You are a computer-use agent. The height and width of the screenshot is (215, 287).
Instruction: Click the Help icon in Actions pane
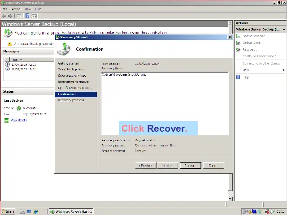pyautogui.click(x=239, y=77)
